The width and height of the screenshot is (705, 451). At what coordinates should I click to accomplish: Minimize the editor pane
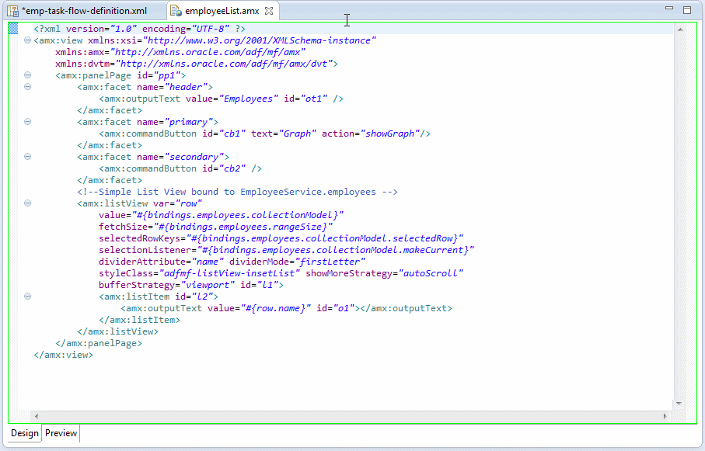tap(669, 8)
